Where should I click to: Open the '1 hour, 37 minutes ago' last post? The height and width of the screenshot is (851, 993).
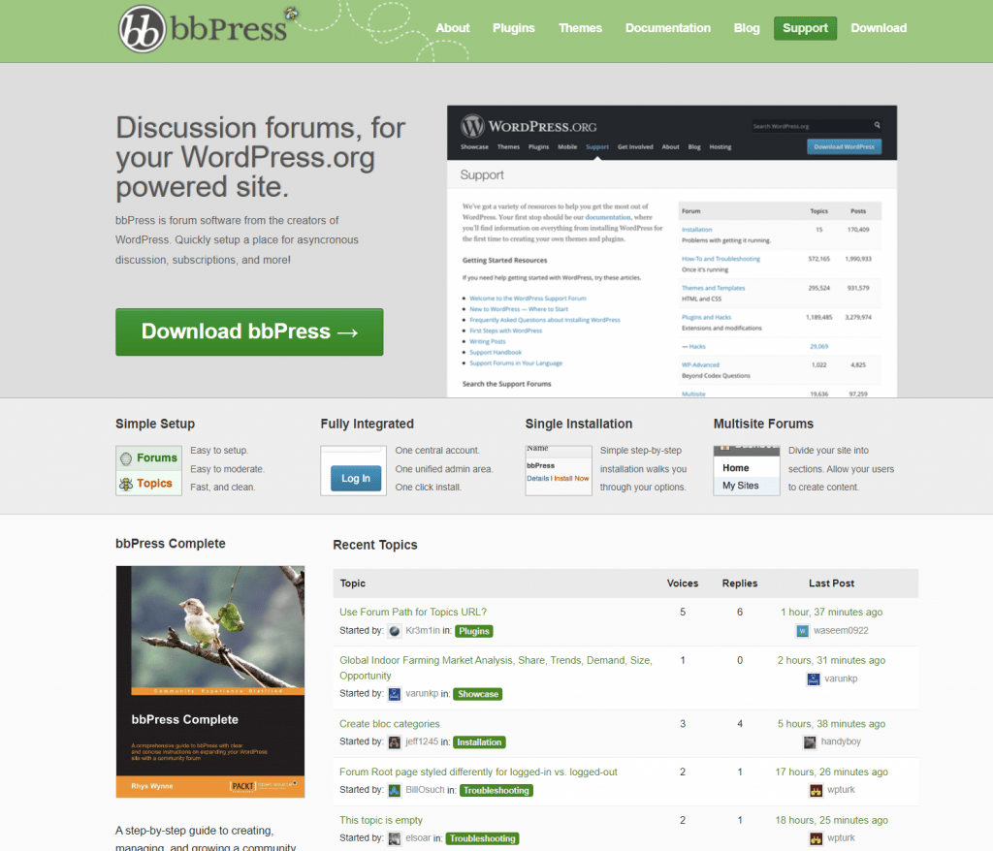coord(831,612)
